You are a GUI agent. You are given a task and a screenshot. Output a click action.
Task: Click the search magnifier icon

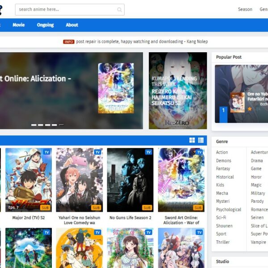pyautogui.click(x=119, y=9)
